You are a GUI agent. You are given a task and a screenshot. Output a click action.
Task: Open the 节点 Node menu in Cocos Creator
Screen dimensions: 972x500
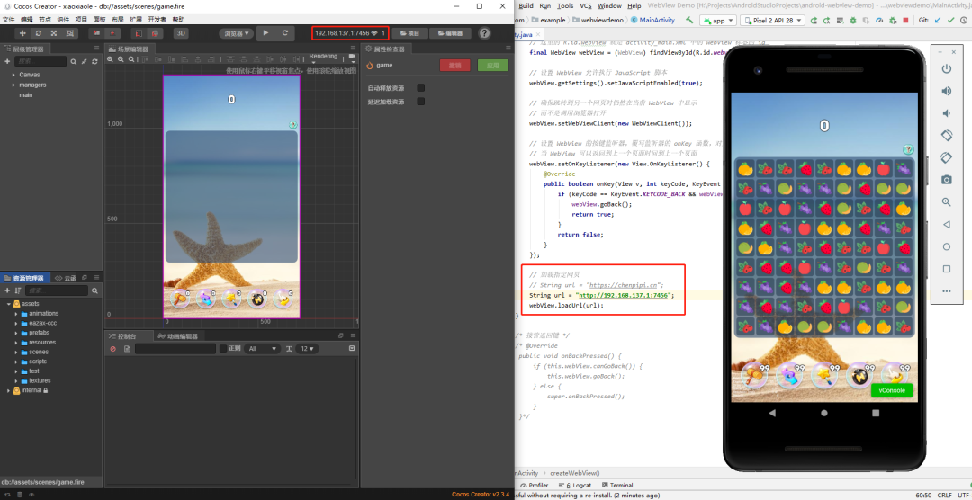tap(45, 20)
